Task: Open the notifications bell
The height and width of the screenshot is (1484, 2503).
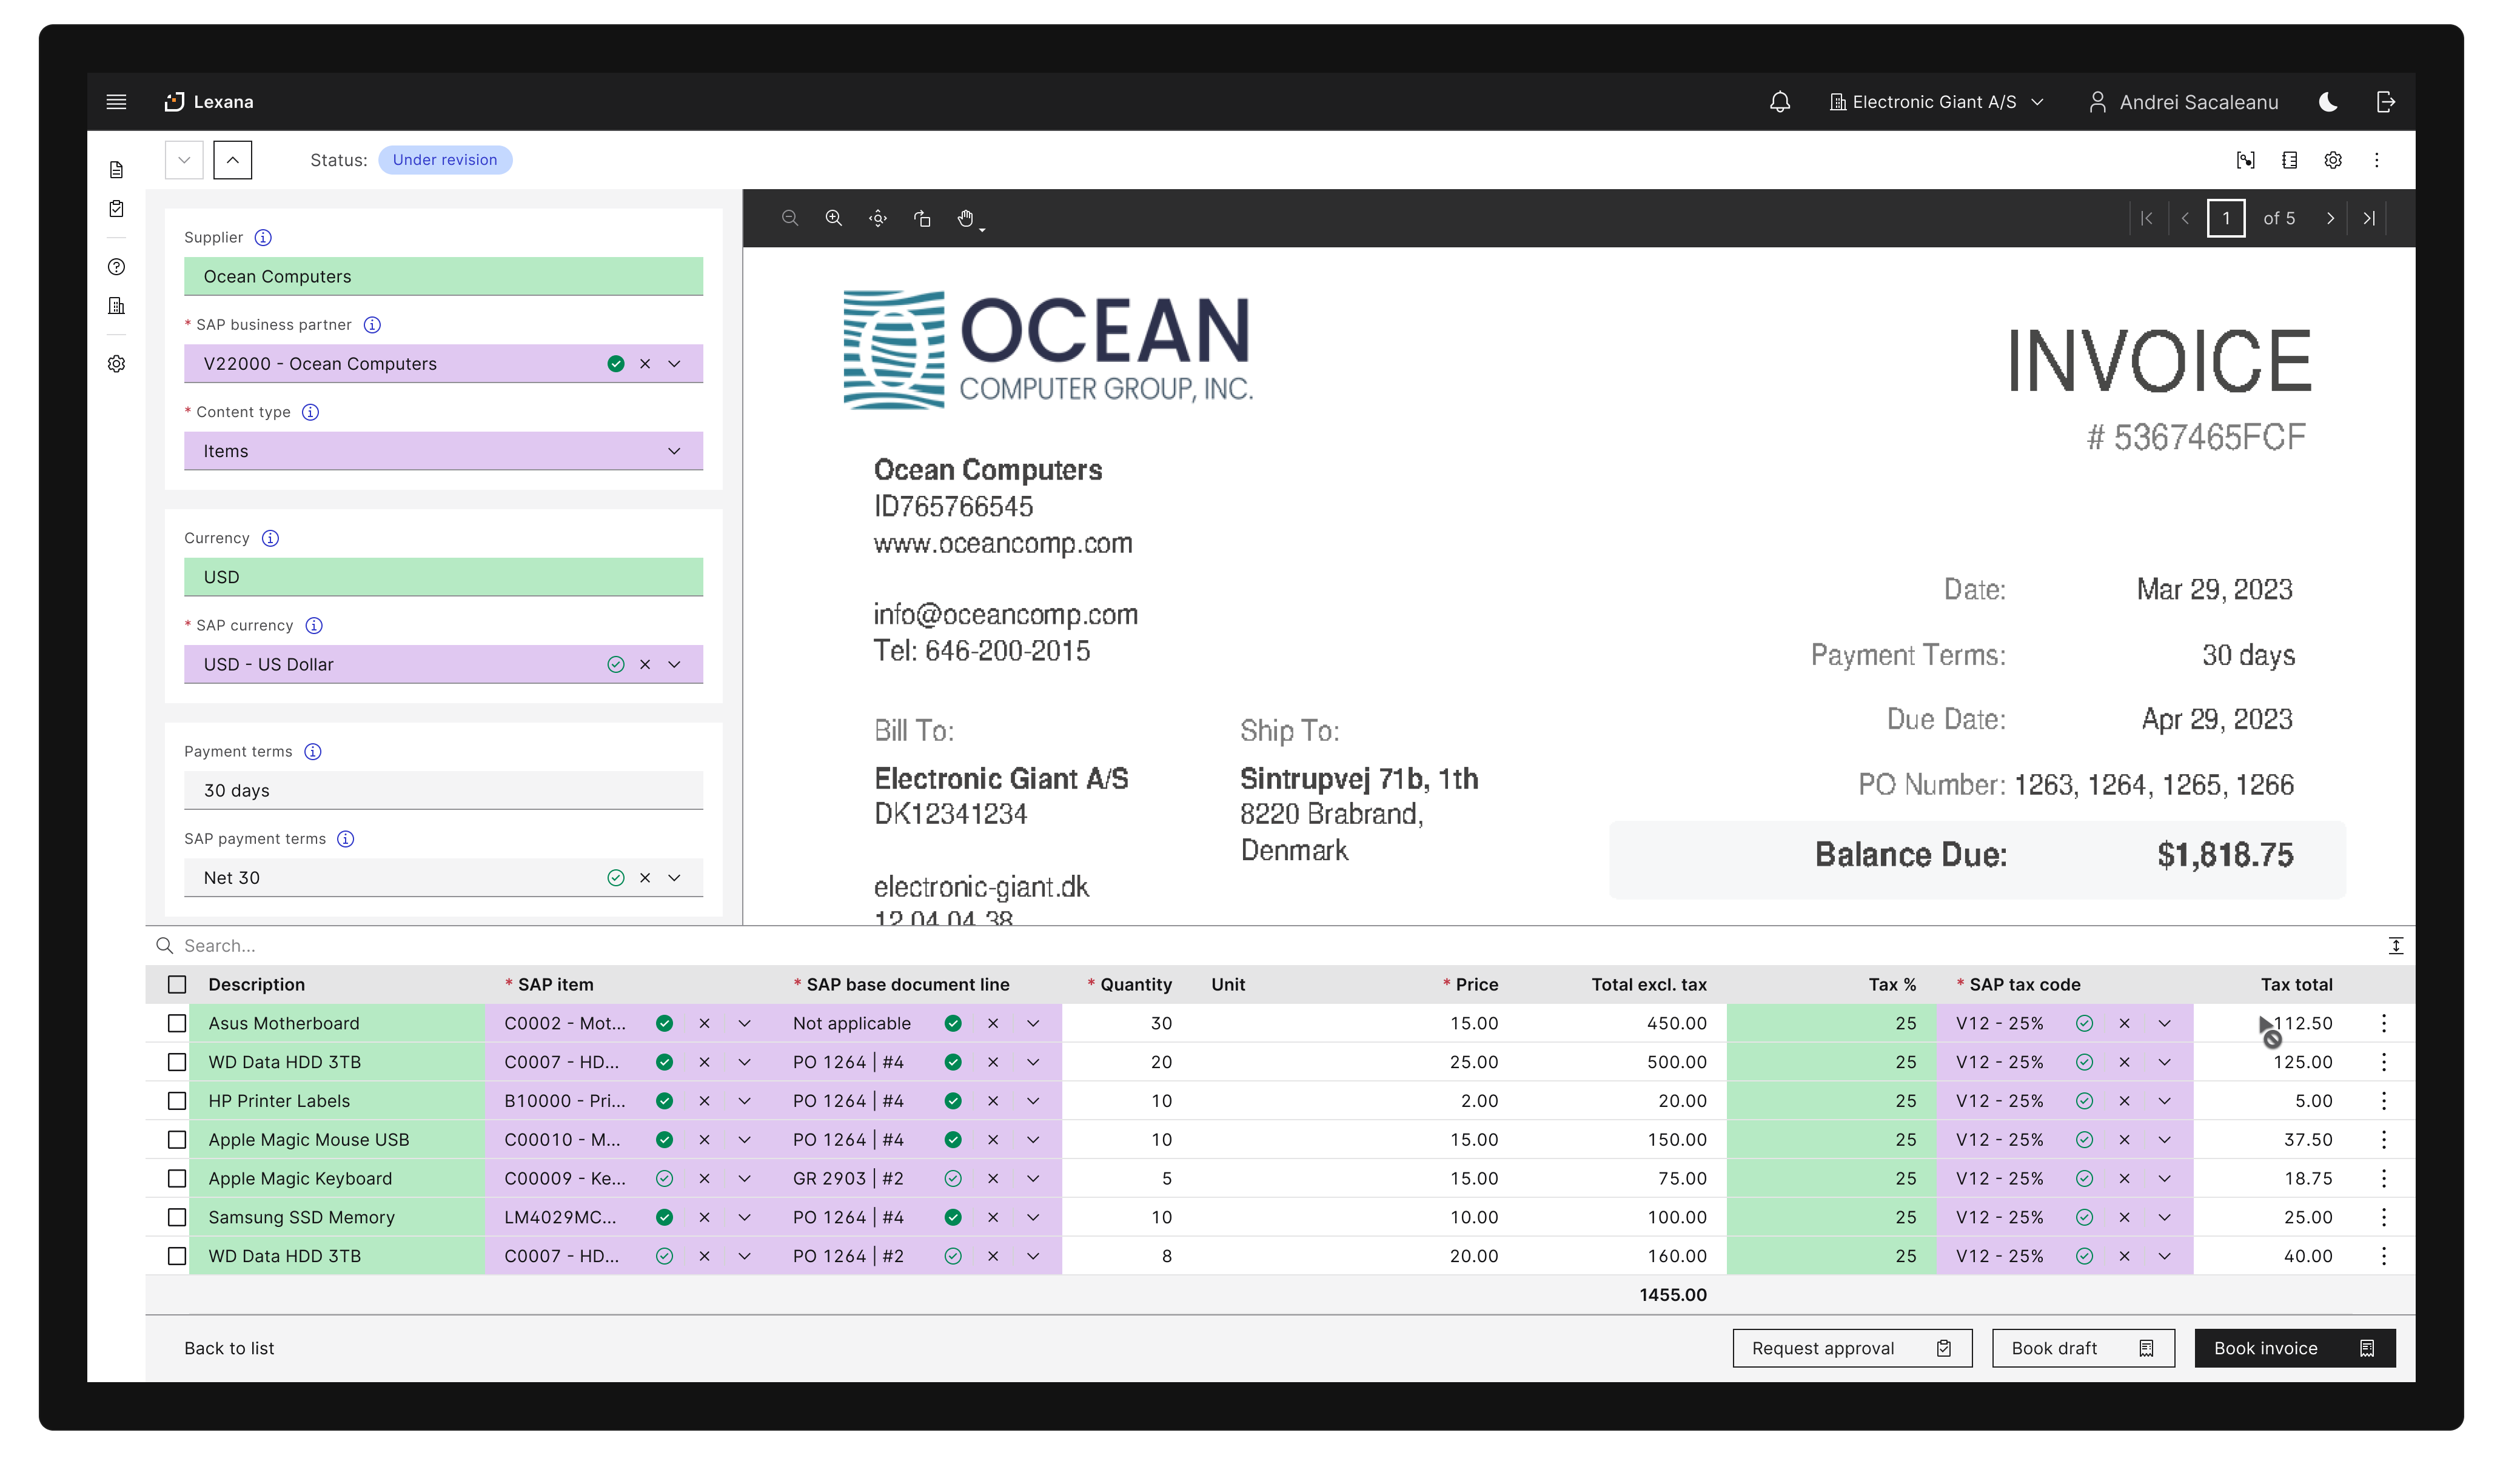Action: pos(1779,102)
